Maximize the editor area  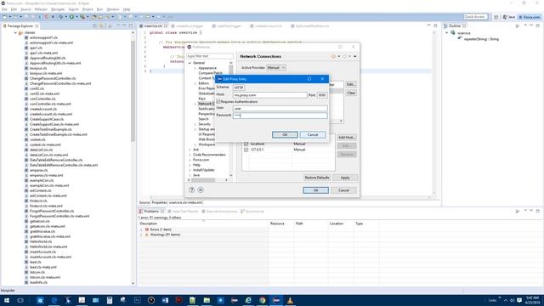[435, 26]
